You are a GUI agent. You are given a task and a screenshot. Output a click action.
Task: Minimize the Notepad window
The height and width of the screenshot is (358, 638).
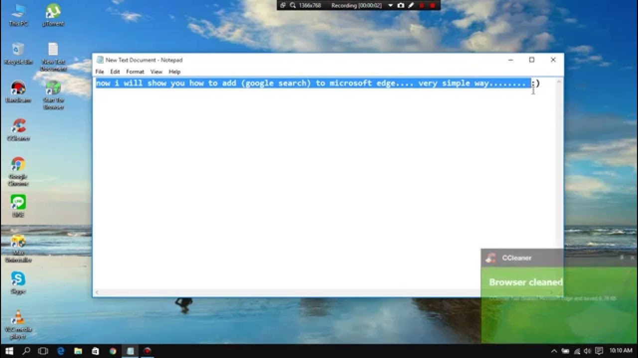point(510,60)
